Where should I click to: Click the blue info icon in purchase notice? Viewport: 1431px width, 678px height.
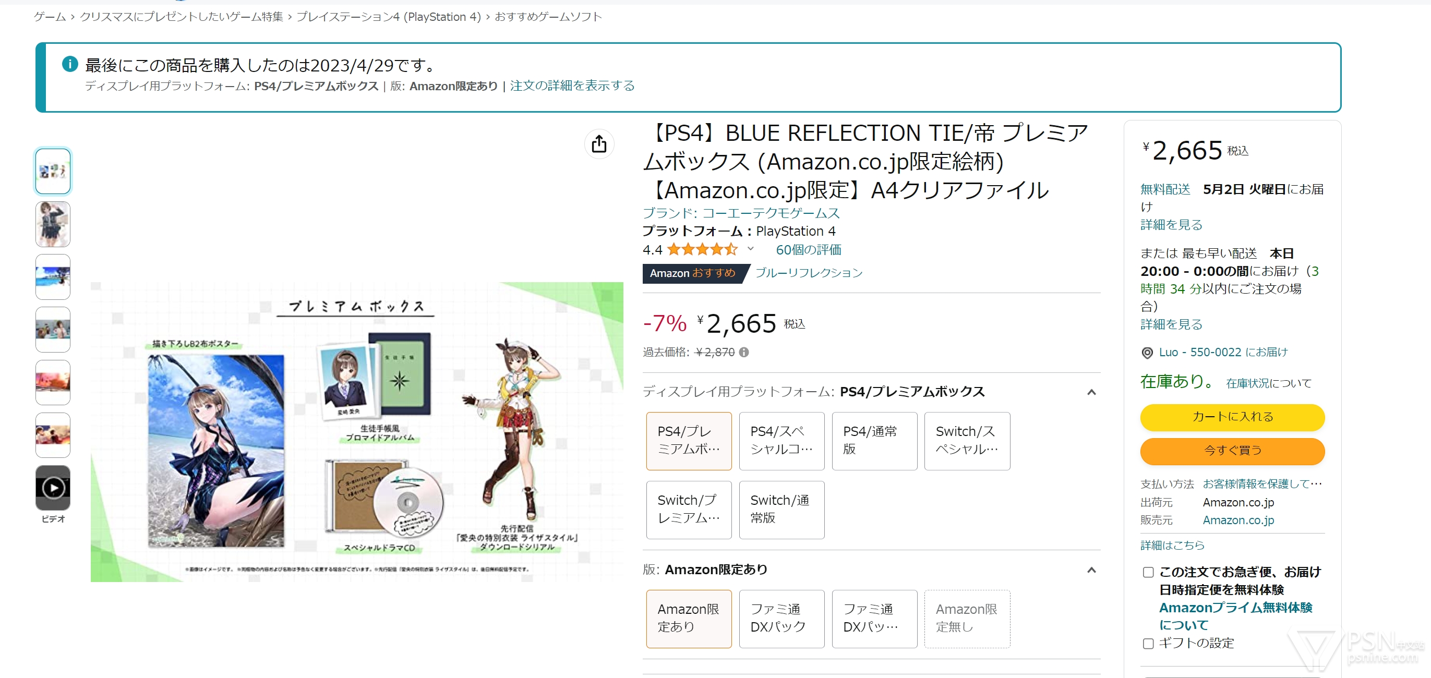70,64
